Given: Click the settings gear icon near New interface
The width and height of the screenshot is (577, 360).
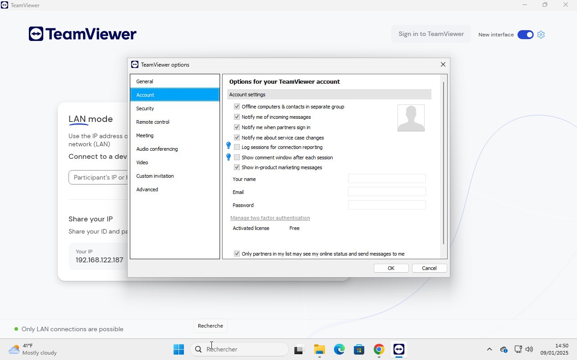Looking at the screenshot, I should (x=541, y=35).
